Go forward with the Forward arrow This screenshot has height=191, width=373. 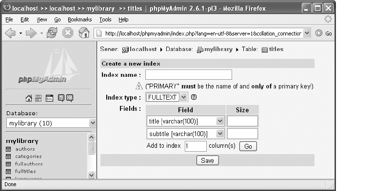pyautogui.click(x=31, y=33)
